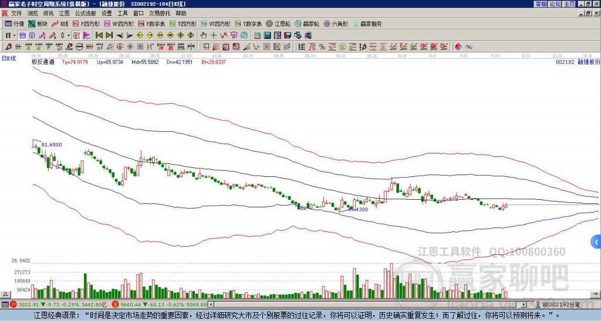
Task: Open the 文件 menu
Action: (x=16, y=13)
